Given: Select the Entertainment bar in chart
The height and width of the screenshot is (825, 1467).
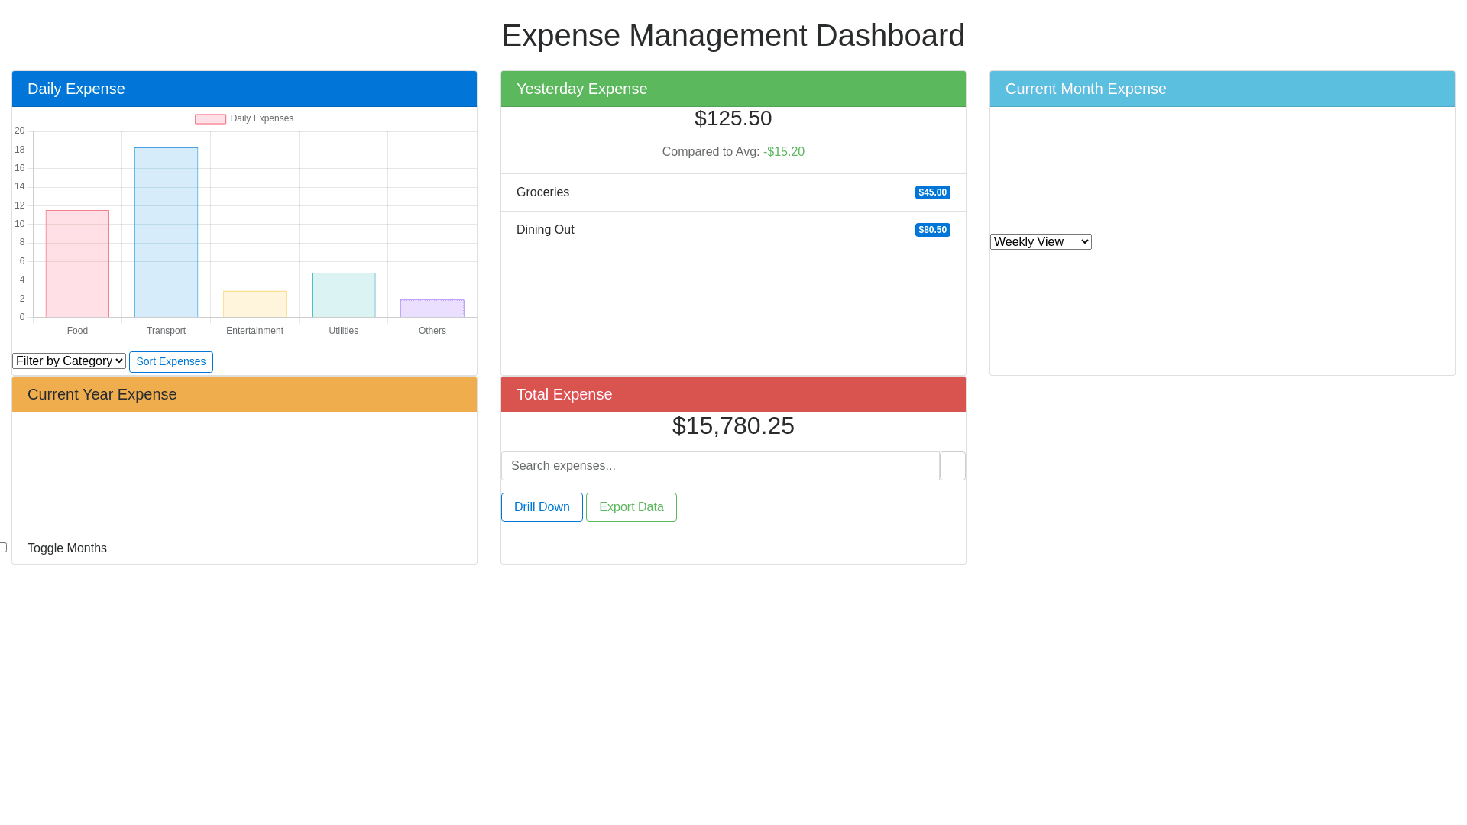Looking at the screenshot, I should [254, 305].
